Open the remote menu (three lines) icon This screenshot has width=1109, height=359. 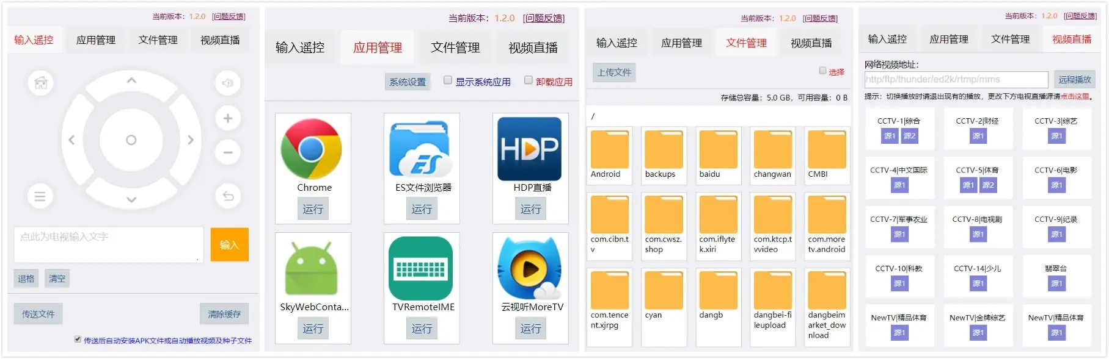40,196
